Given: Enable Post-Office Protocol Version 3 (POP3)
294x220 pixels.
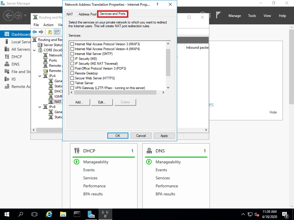Looking at the screenshot, I should tap(72, 68).
